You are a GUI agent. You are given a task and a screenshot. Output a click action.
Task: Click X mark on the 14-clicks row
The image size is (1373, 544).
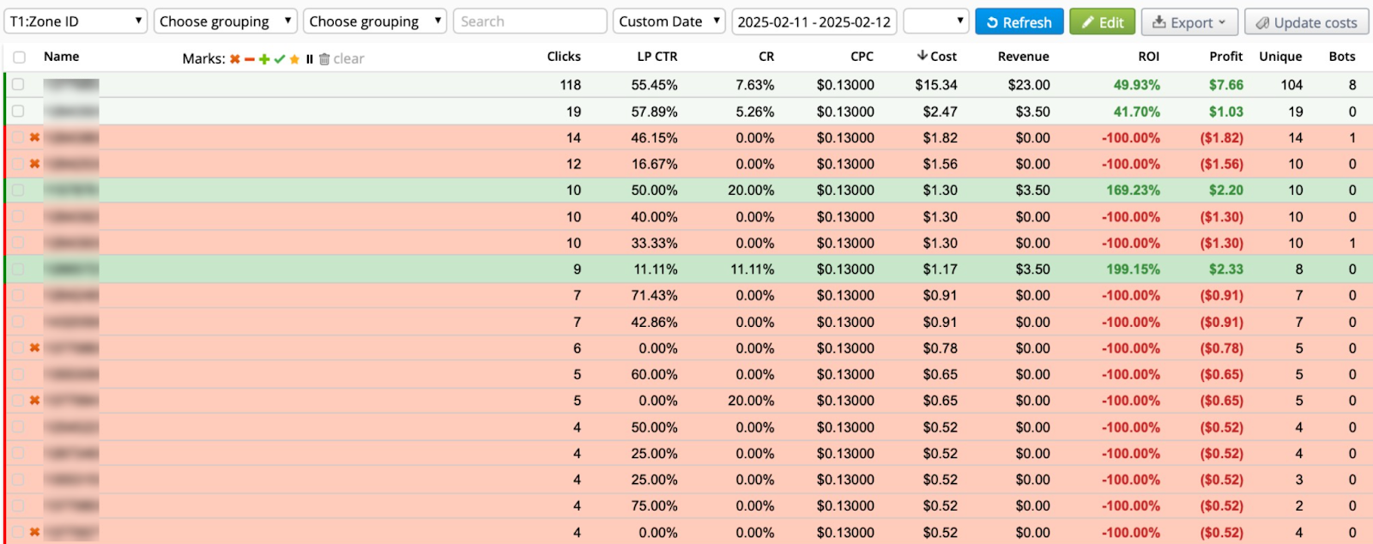pyautogui.click(x=34, y=137)
